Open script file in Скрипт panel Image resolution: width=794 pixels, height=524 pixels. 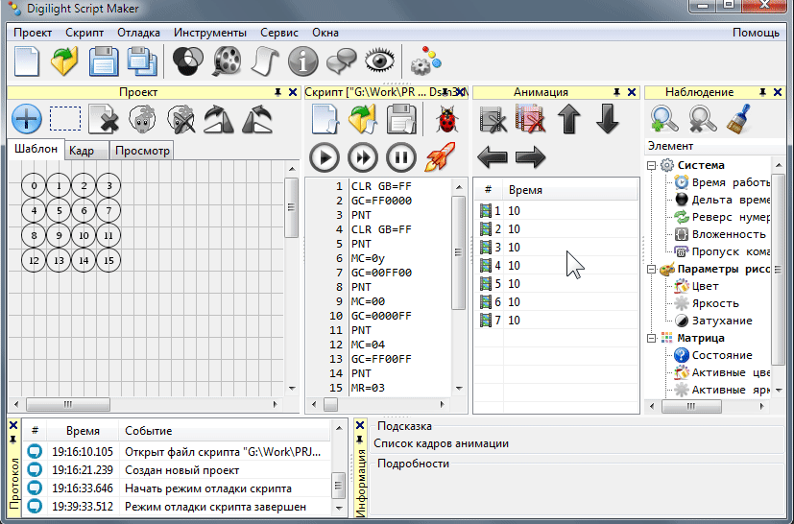363,119
